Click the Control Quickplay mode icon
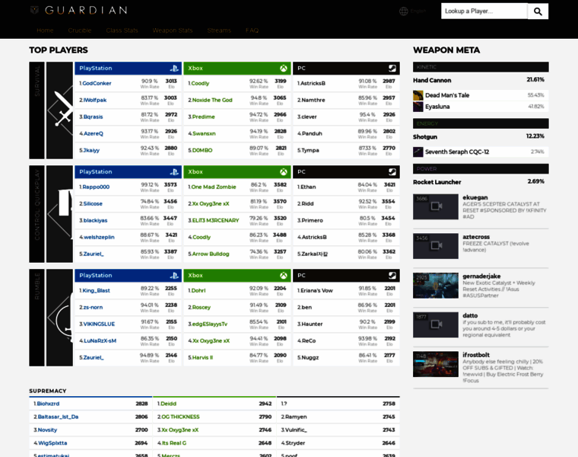This screenshot has width=578, height=457. (x=60, y=214)
